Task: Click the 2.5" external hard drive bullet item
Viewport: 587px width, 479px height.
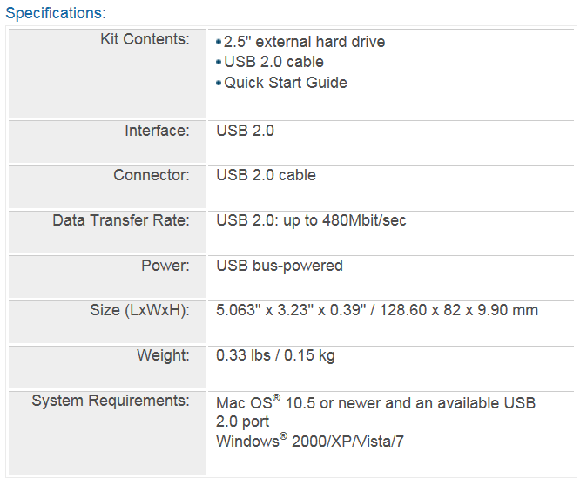Action: 300,42
